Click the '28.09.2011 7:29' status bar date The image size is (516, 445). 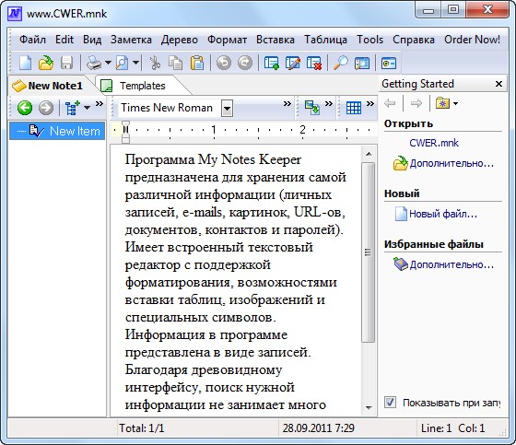(x=318, y=428)
